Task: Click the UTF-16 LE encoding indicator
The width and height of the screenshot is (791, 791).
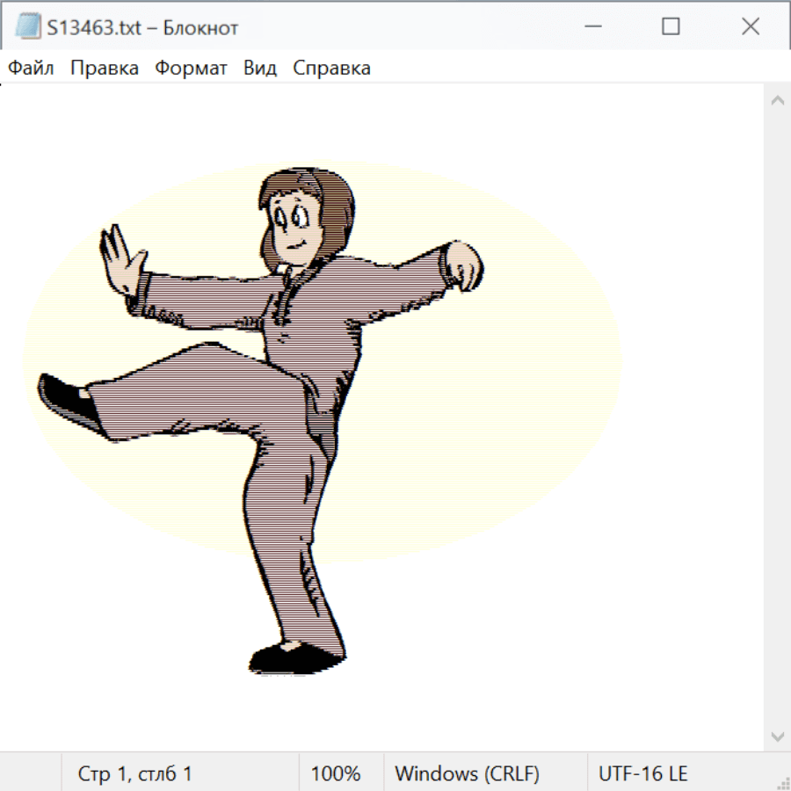Action: pos(642,773)
